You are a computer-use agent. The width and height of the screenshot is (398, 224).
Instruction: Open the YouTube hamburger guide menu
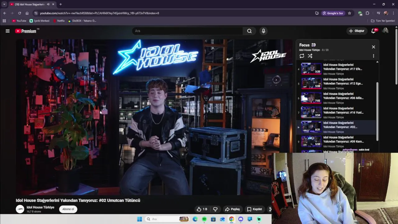tap(7, 31)
